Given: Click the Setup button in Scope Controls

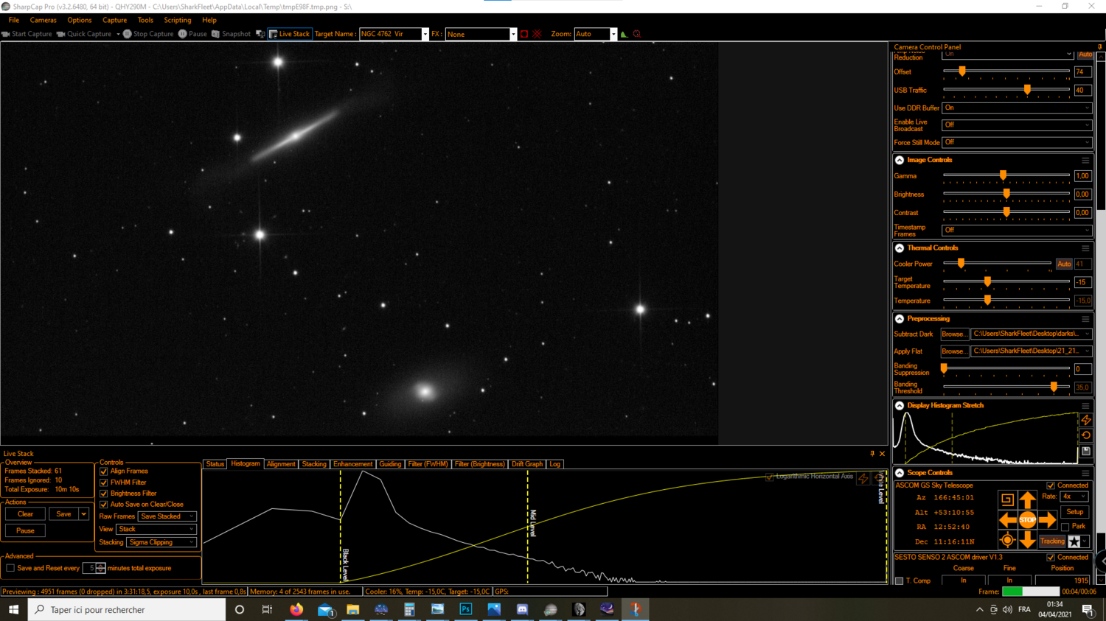Looking at the screenshot, I should pos(1074,511).
